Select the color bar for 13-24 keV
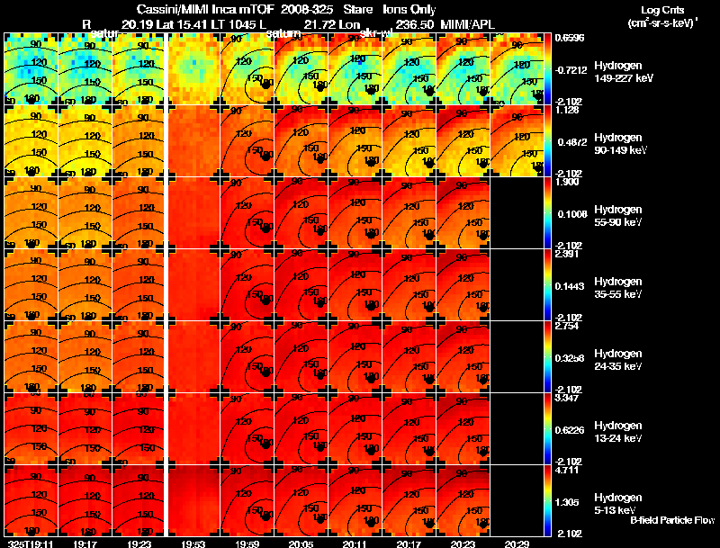This screenshot has width=720, height=548. (547, 429)
